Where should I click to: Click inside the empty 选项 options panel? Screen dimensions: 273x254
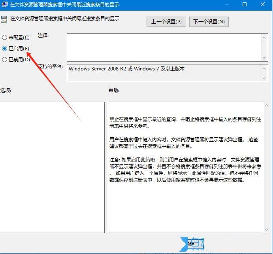click(51, 166)
